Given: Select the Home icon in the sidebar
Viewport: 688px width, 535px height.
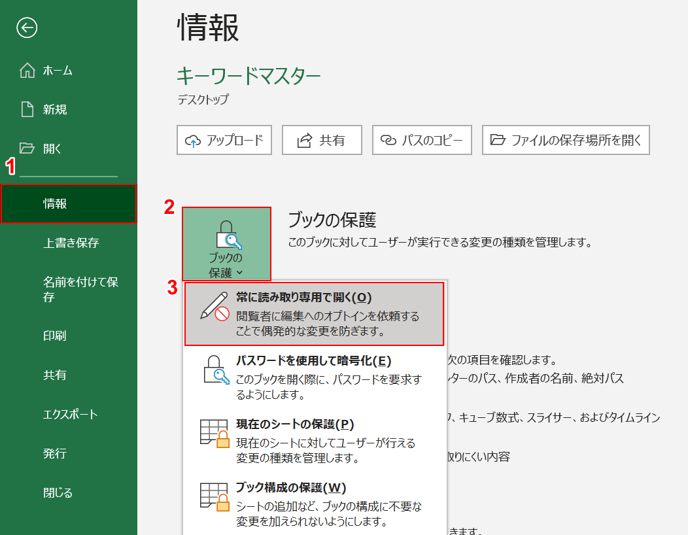Looking at the screenshot, I should tap(29, 72).
